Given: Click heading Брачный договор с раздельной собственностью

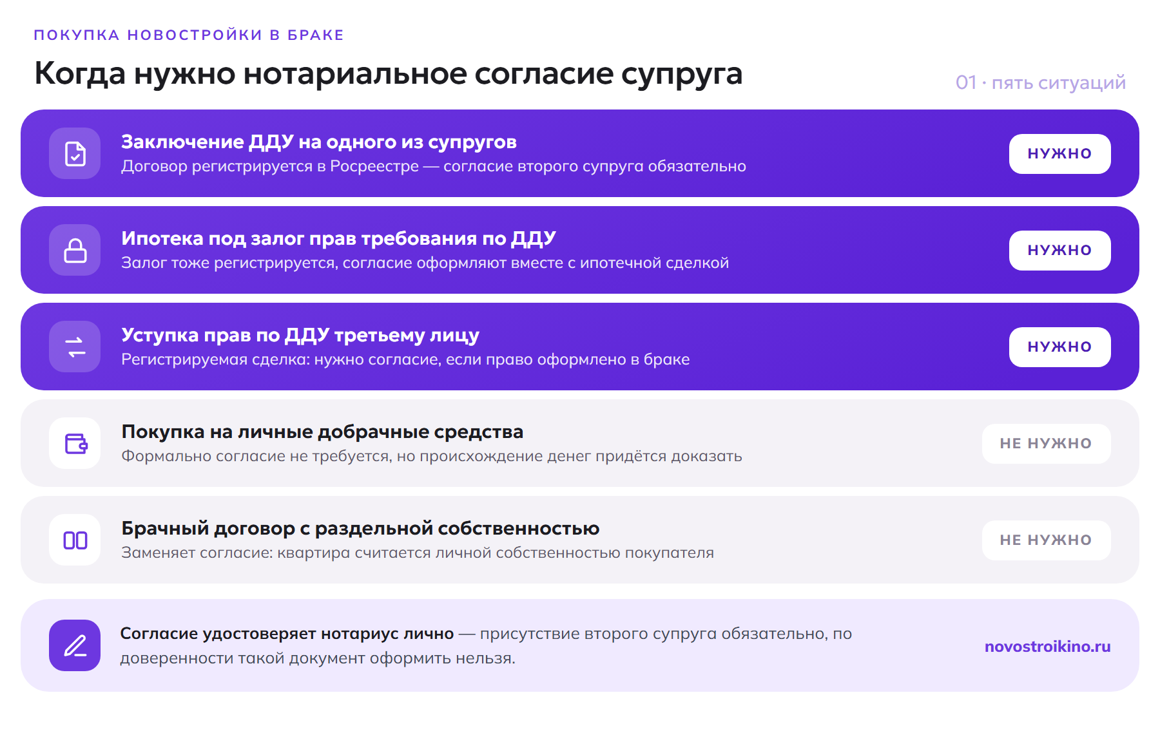Looking at the screenshot, I should (360, 528).
